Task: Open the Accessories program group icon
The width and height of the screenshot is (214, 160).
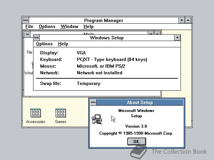Action: [x=35, y=113]
